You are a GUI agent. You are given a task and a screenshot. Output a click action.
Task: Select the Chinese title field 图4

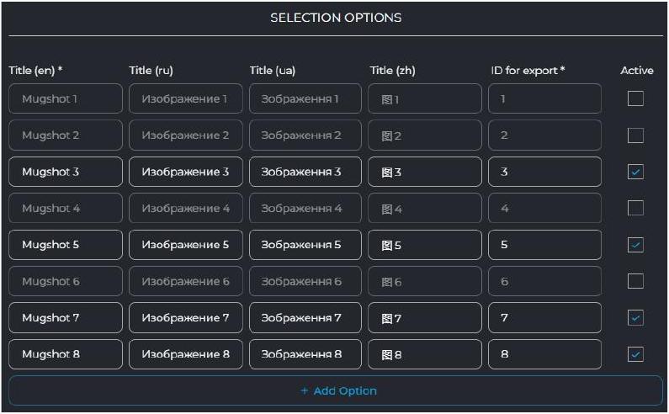click(x=425, y=209)
